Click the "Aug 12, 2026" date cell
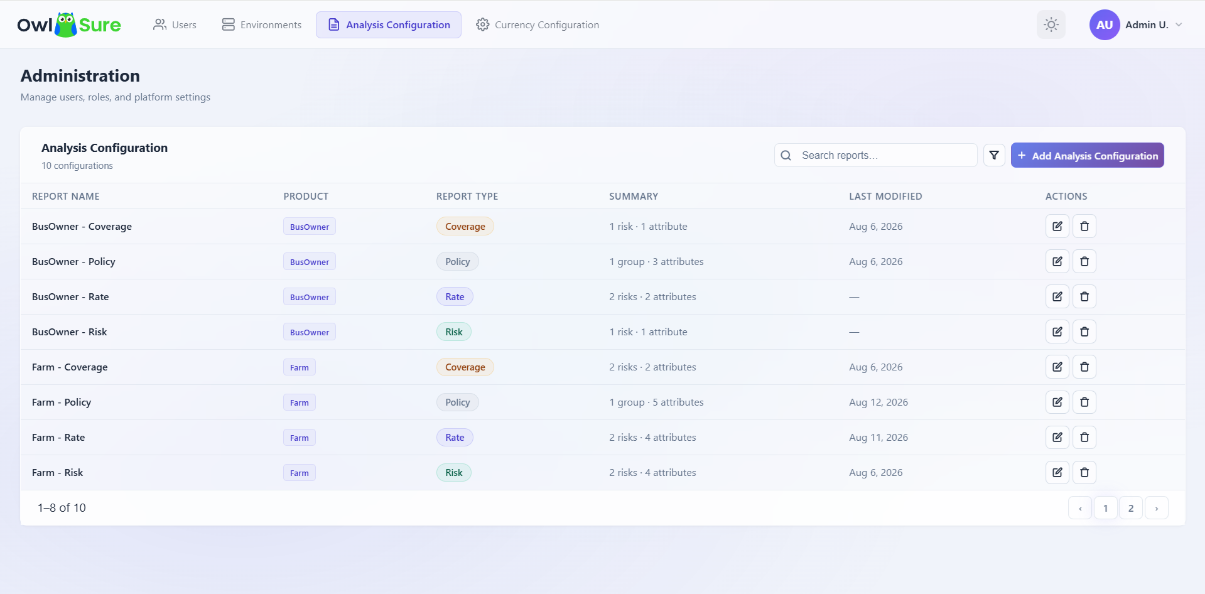 [x=878, y=402]
